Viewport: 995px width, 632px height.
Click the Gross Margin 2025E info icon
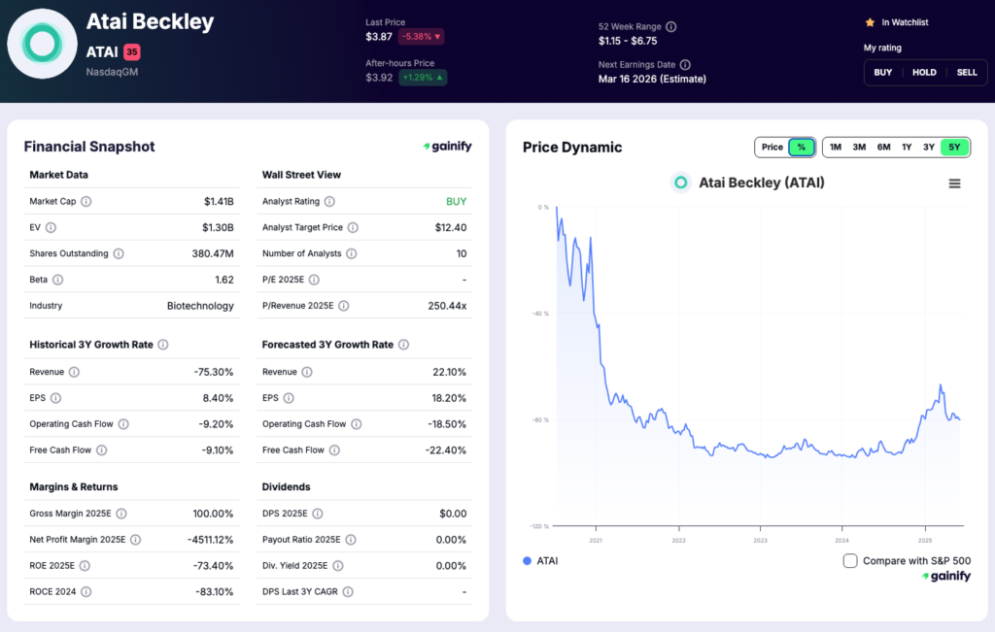[x=122, y=513]
